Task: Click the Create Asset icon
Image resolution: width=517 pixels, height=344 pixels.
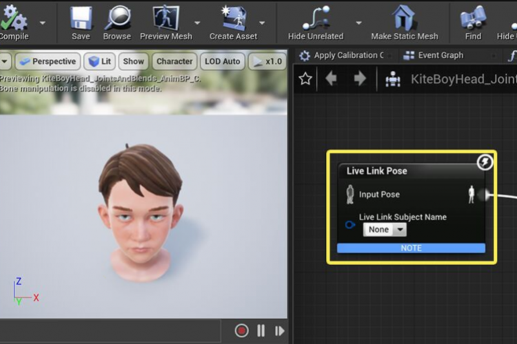Action: point(233,19)
